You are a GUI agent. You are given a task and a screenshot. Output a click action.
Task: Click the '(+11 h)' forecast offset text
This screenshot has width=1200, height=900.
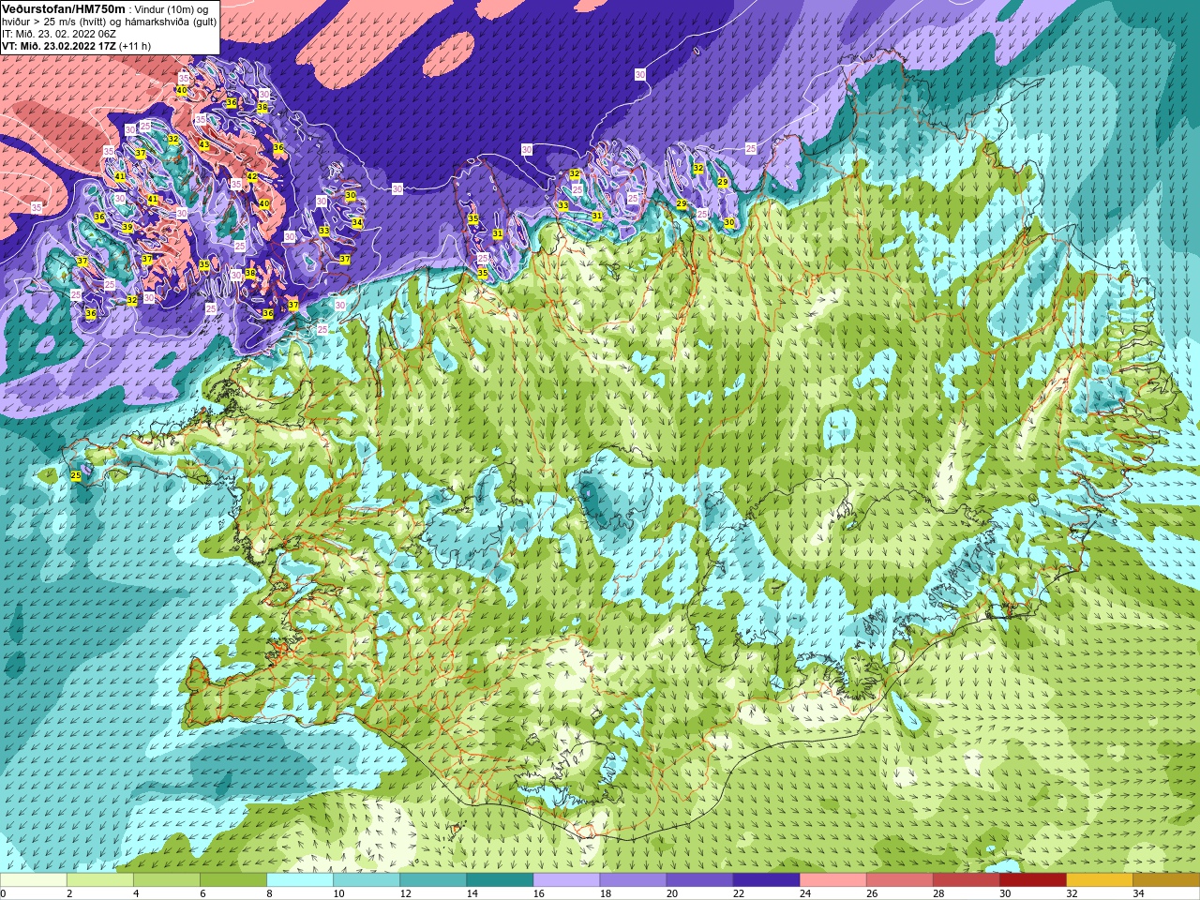(134, 46)
